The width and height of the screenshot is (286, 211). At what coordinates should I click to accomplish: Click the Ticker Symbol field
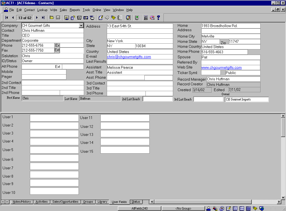211,73
